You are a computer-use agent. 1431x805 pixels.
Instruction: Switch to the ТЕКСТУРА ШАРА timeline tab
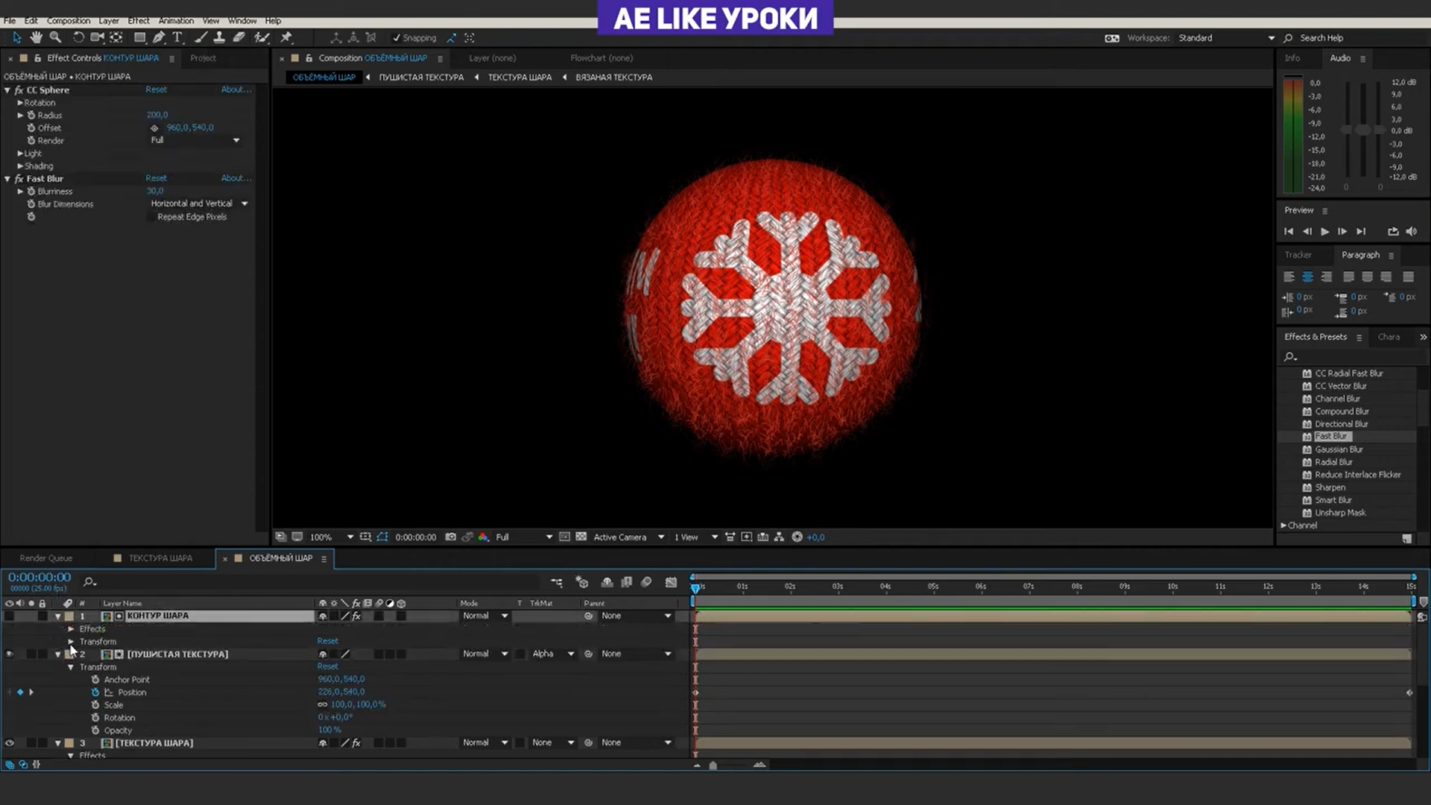pos(159,558)
